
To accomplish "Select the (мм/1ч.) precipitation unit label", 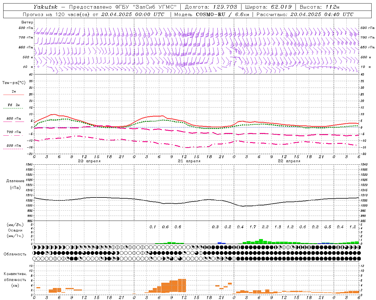I will (15, 236).
